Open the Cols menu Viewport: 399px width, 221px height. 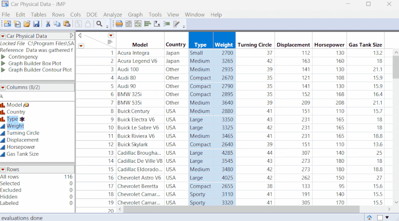[x=75, y=15]
